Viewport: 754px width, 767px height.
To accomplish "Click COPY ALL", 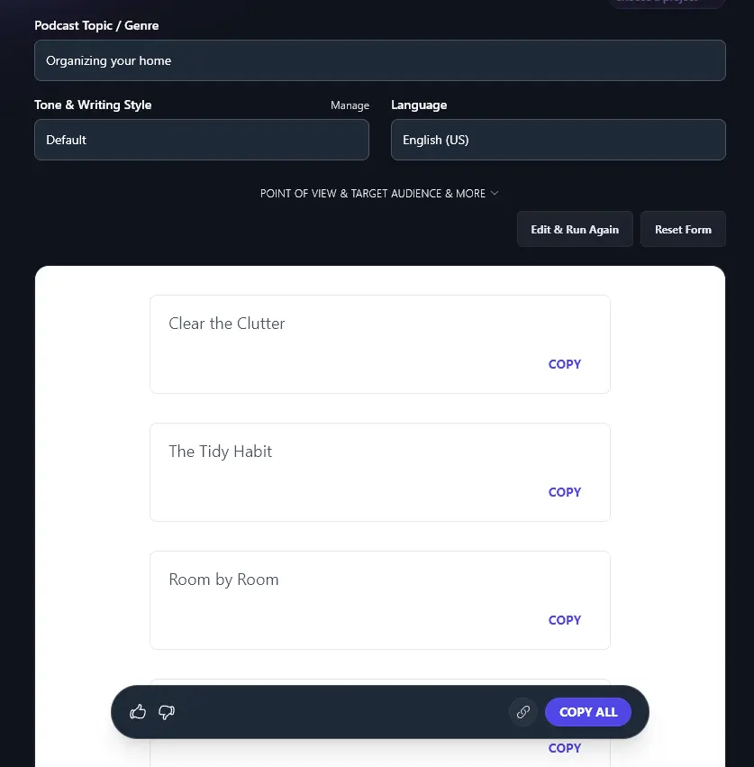I will [587, 712].
